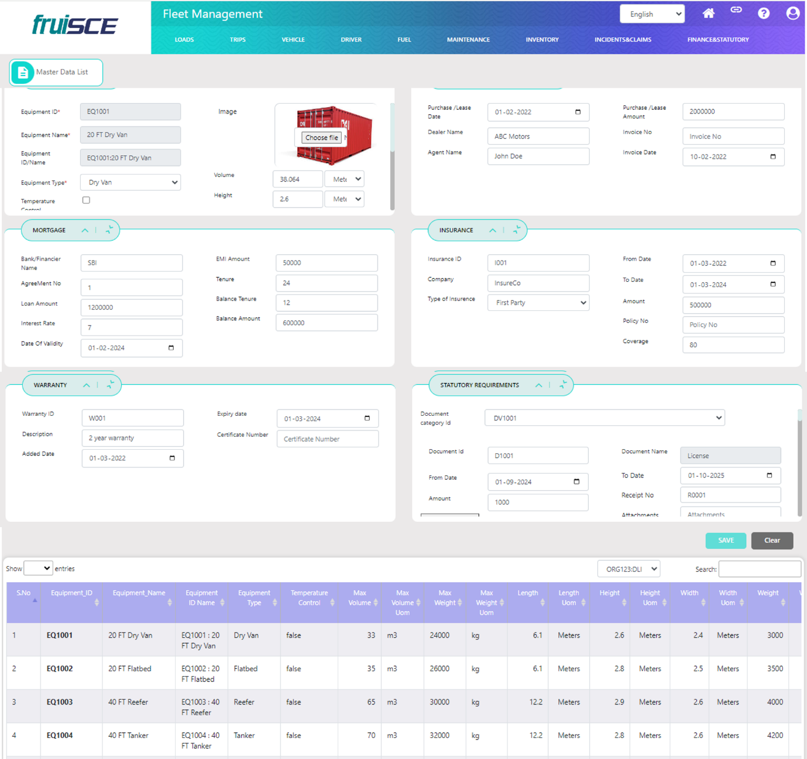807x759 pixels.
Task: Collapse the Mortgage section with chevron
Action: (x=85, y=231)
